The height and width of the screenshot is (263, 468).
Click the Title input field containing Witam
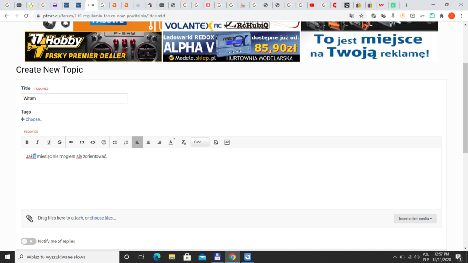74,98
